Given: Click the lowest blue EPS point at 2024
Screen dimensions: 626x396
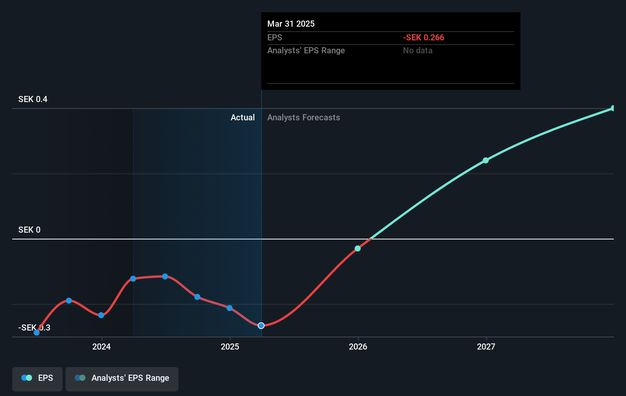Looking at the screenshot, I should [x=101, y=315].
